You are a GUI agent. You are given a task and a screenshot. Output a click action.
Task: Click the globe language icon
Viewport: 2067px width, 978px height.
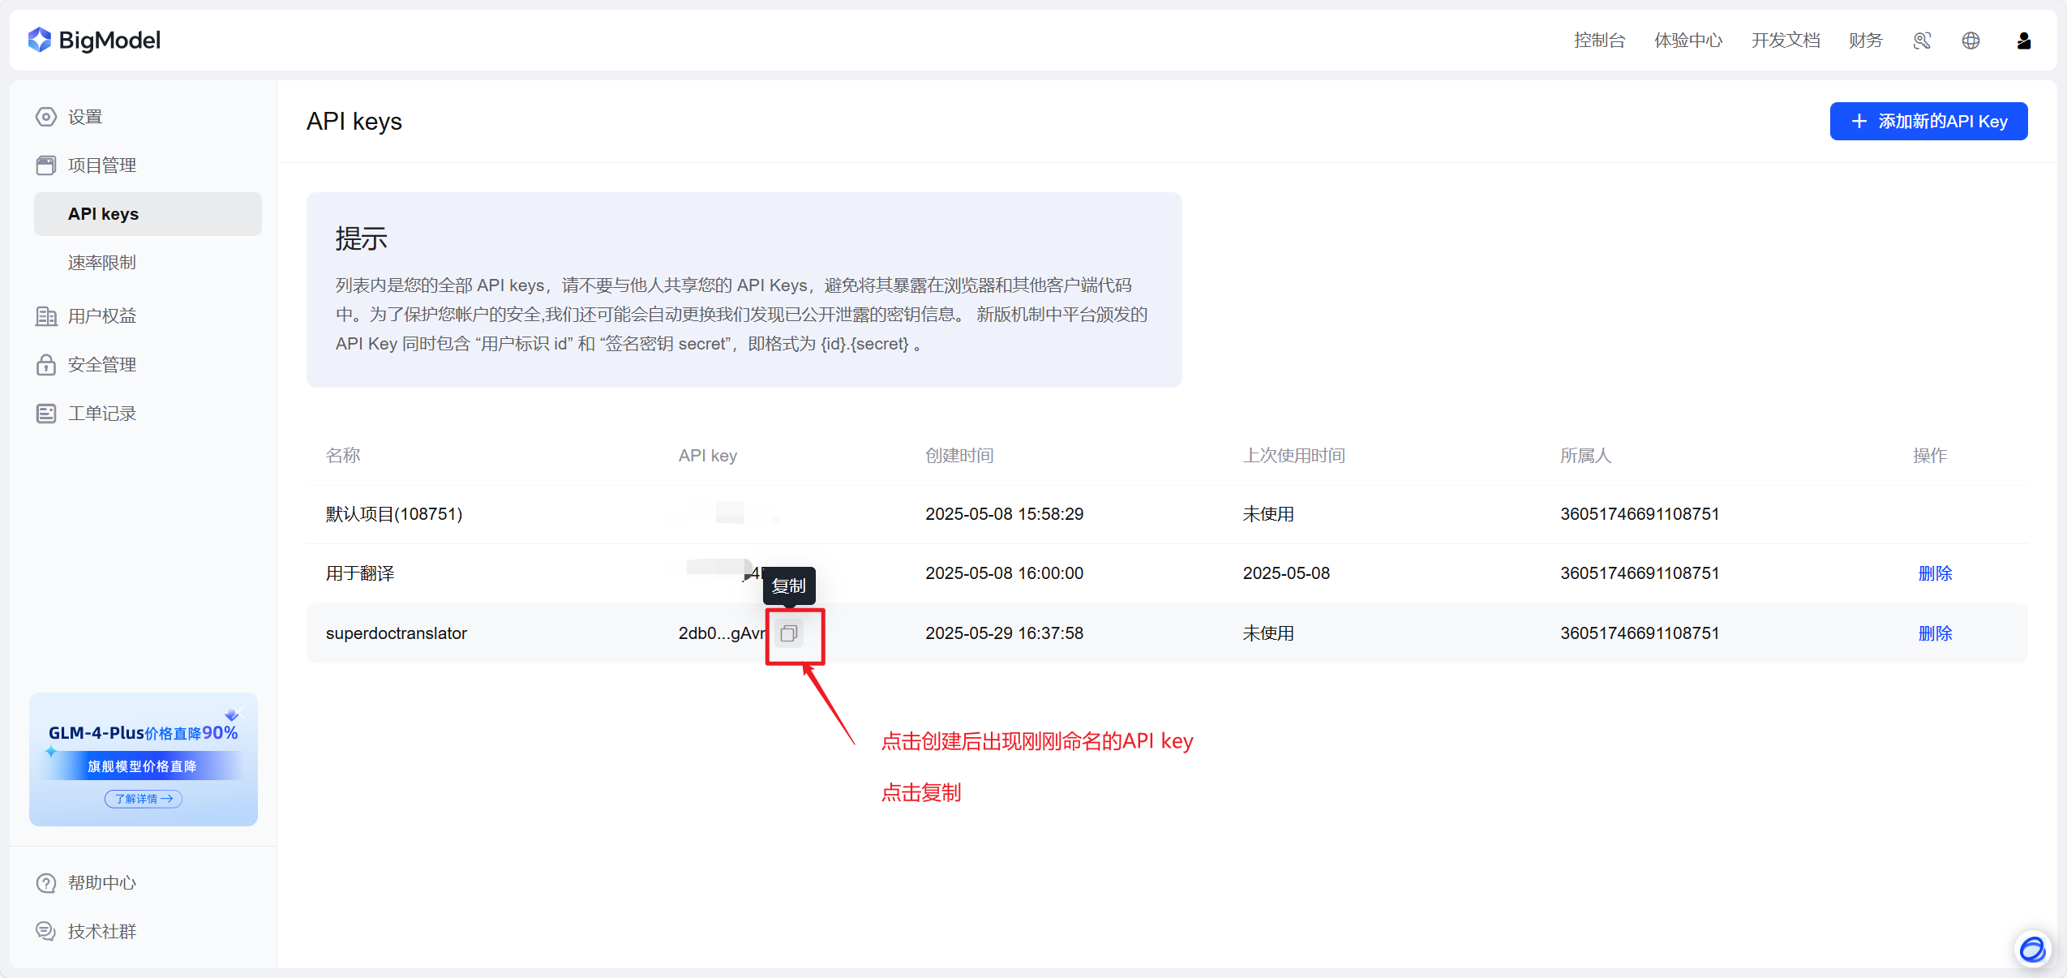tap(1971, 41)
